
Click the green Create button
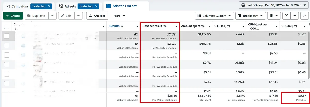coord(13,16)
